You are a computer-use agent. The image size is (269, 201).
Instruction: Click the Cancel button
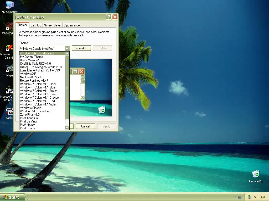point(85,126)
